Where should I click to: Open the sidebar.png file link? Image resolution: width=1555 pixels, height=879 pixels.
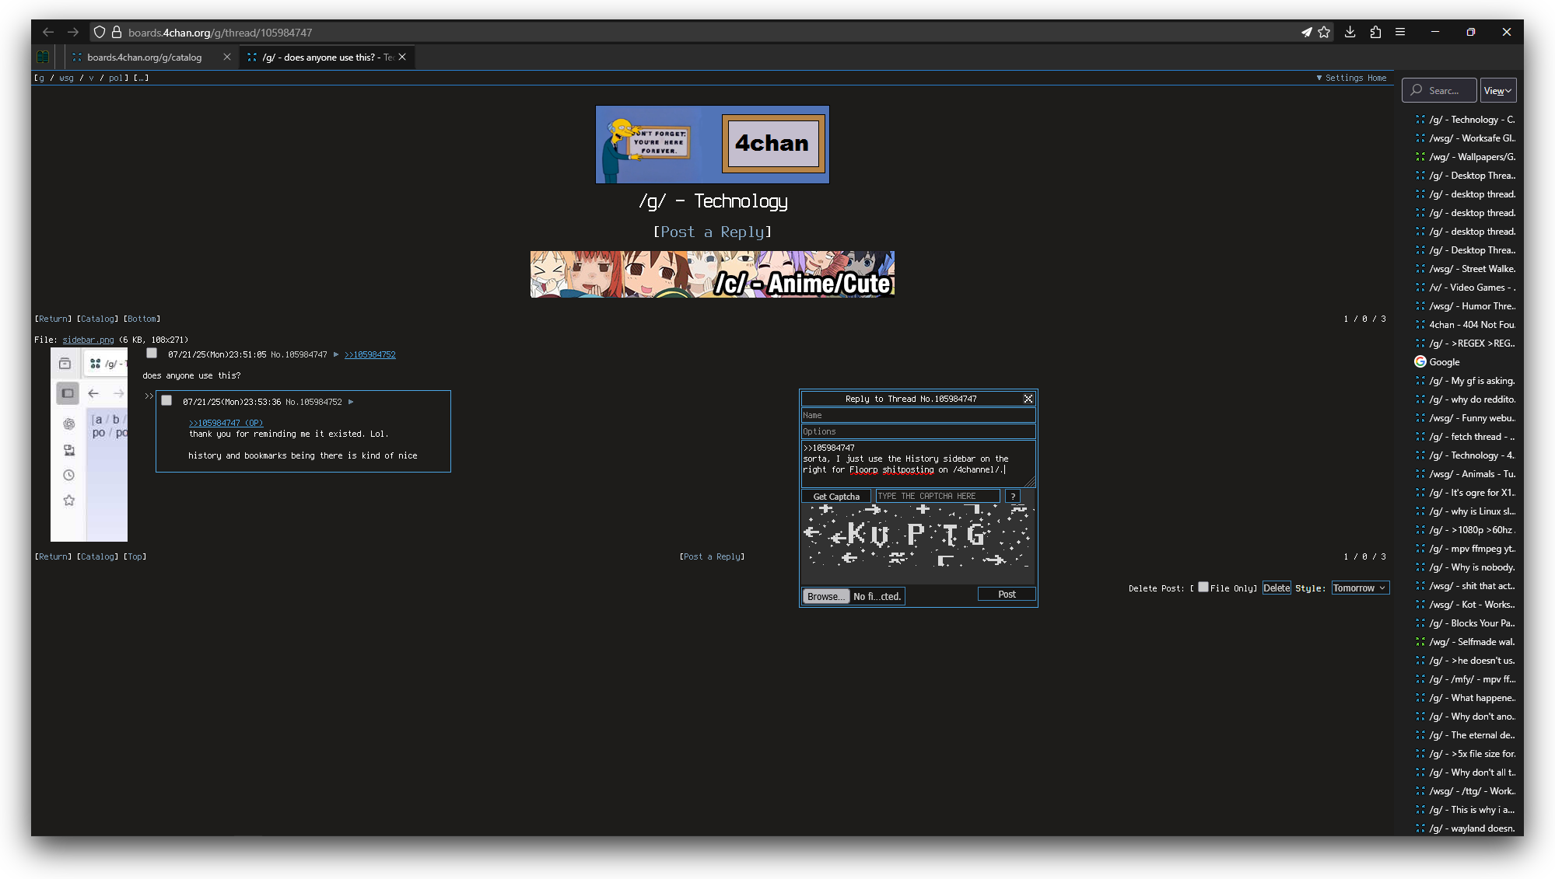pyautogui.click(x=88, y=340)
